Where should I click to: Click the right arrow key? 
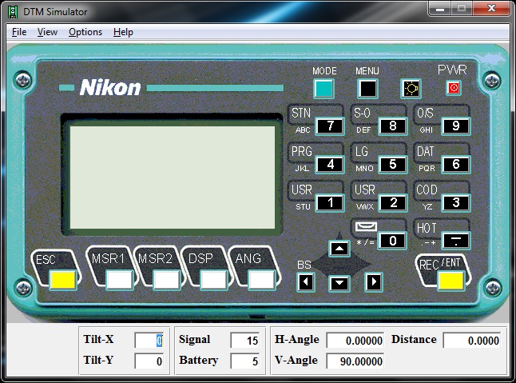coord(374,282)
